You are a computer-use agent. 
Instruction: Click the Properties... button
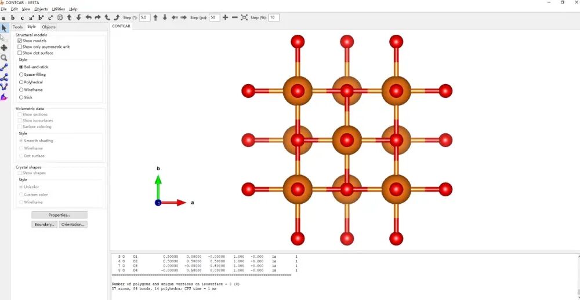[59, 215]
